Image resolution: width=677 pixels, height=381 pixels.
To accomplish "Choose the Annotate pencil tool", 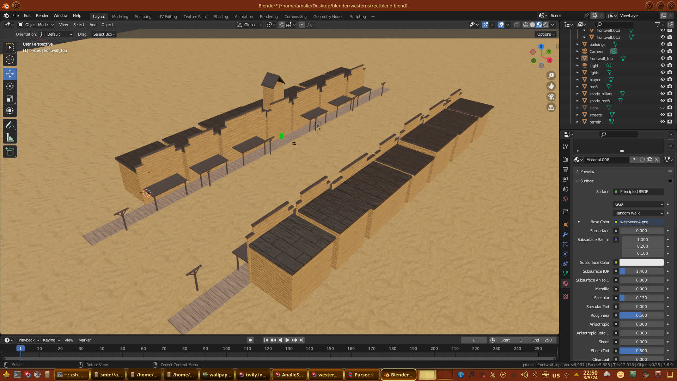I will pos(10,125).
